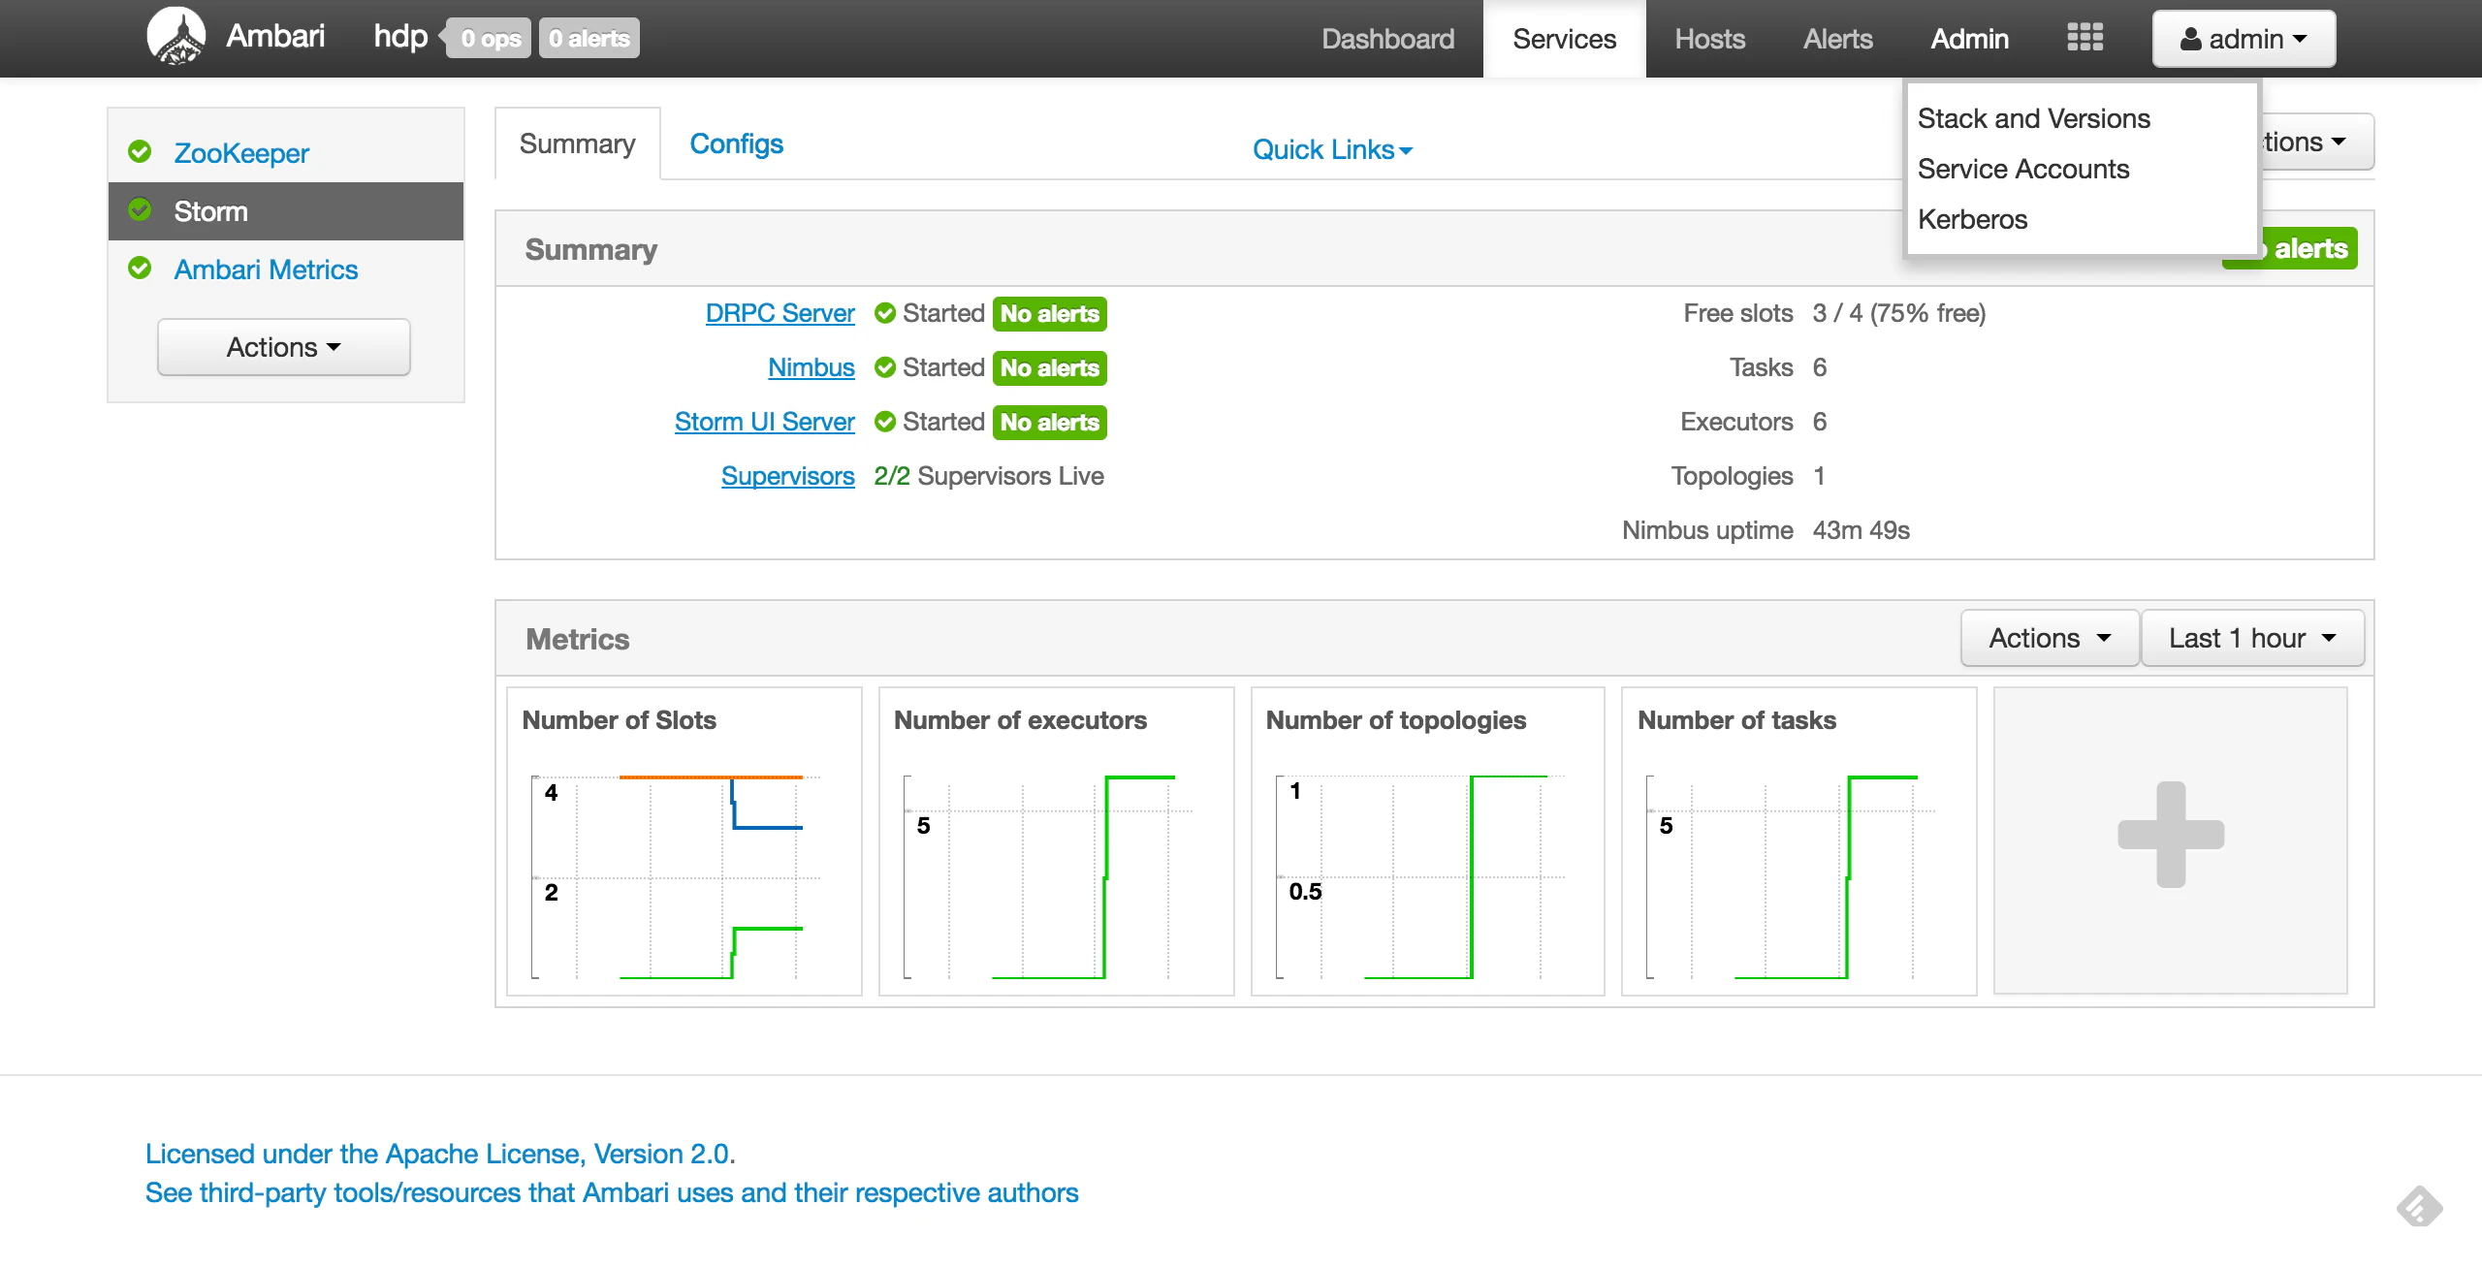Choose Kerberos from Admin menu
The height and width of the screenshot is (1268, 2482).
coord(1972,219)
